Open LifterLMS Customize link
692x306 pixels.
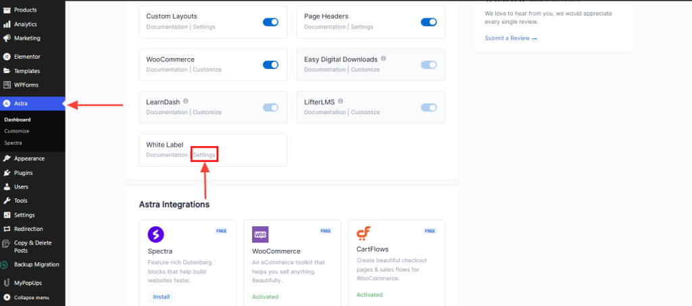point(365,112)
